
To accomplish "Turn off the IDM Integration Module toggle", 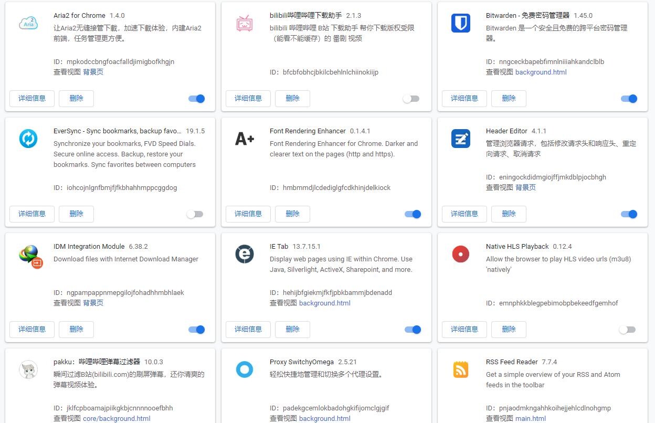I will pyautogui.click(x=196, y=330).
